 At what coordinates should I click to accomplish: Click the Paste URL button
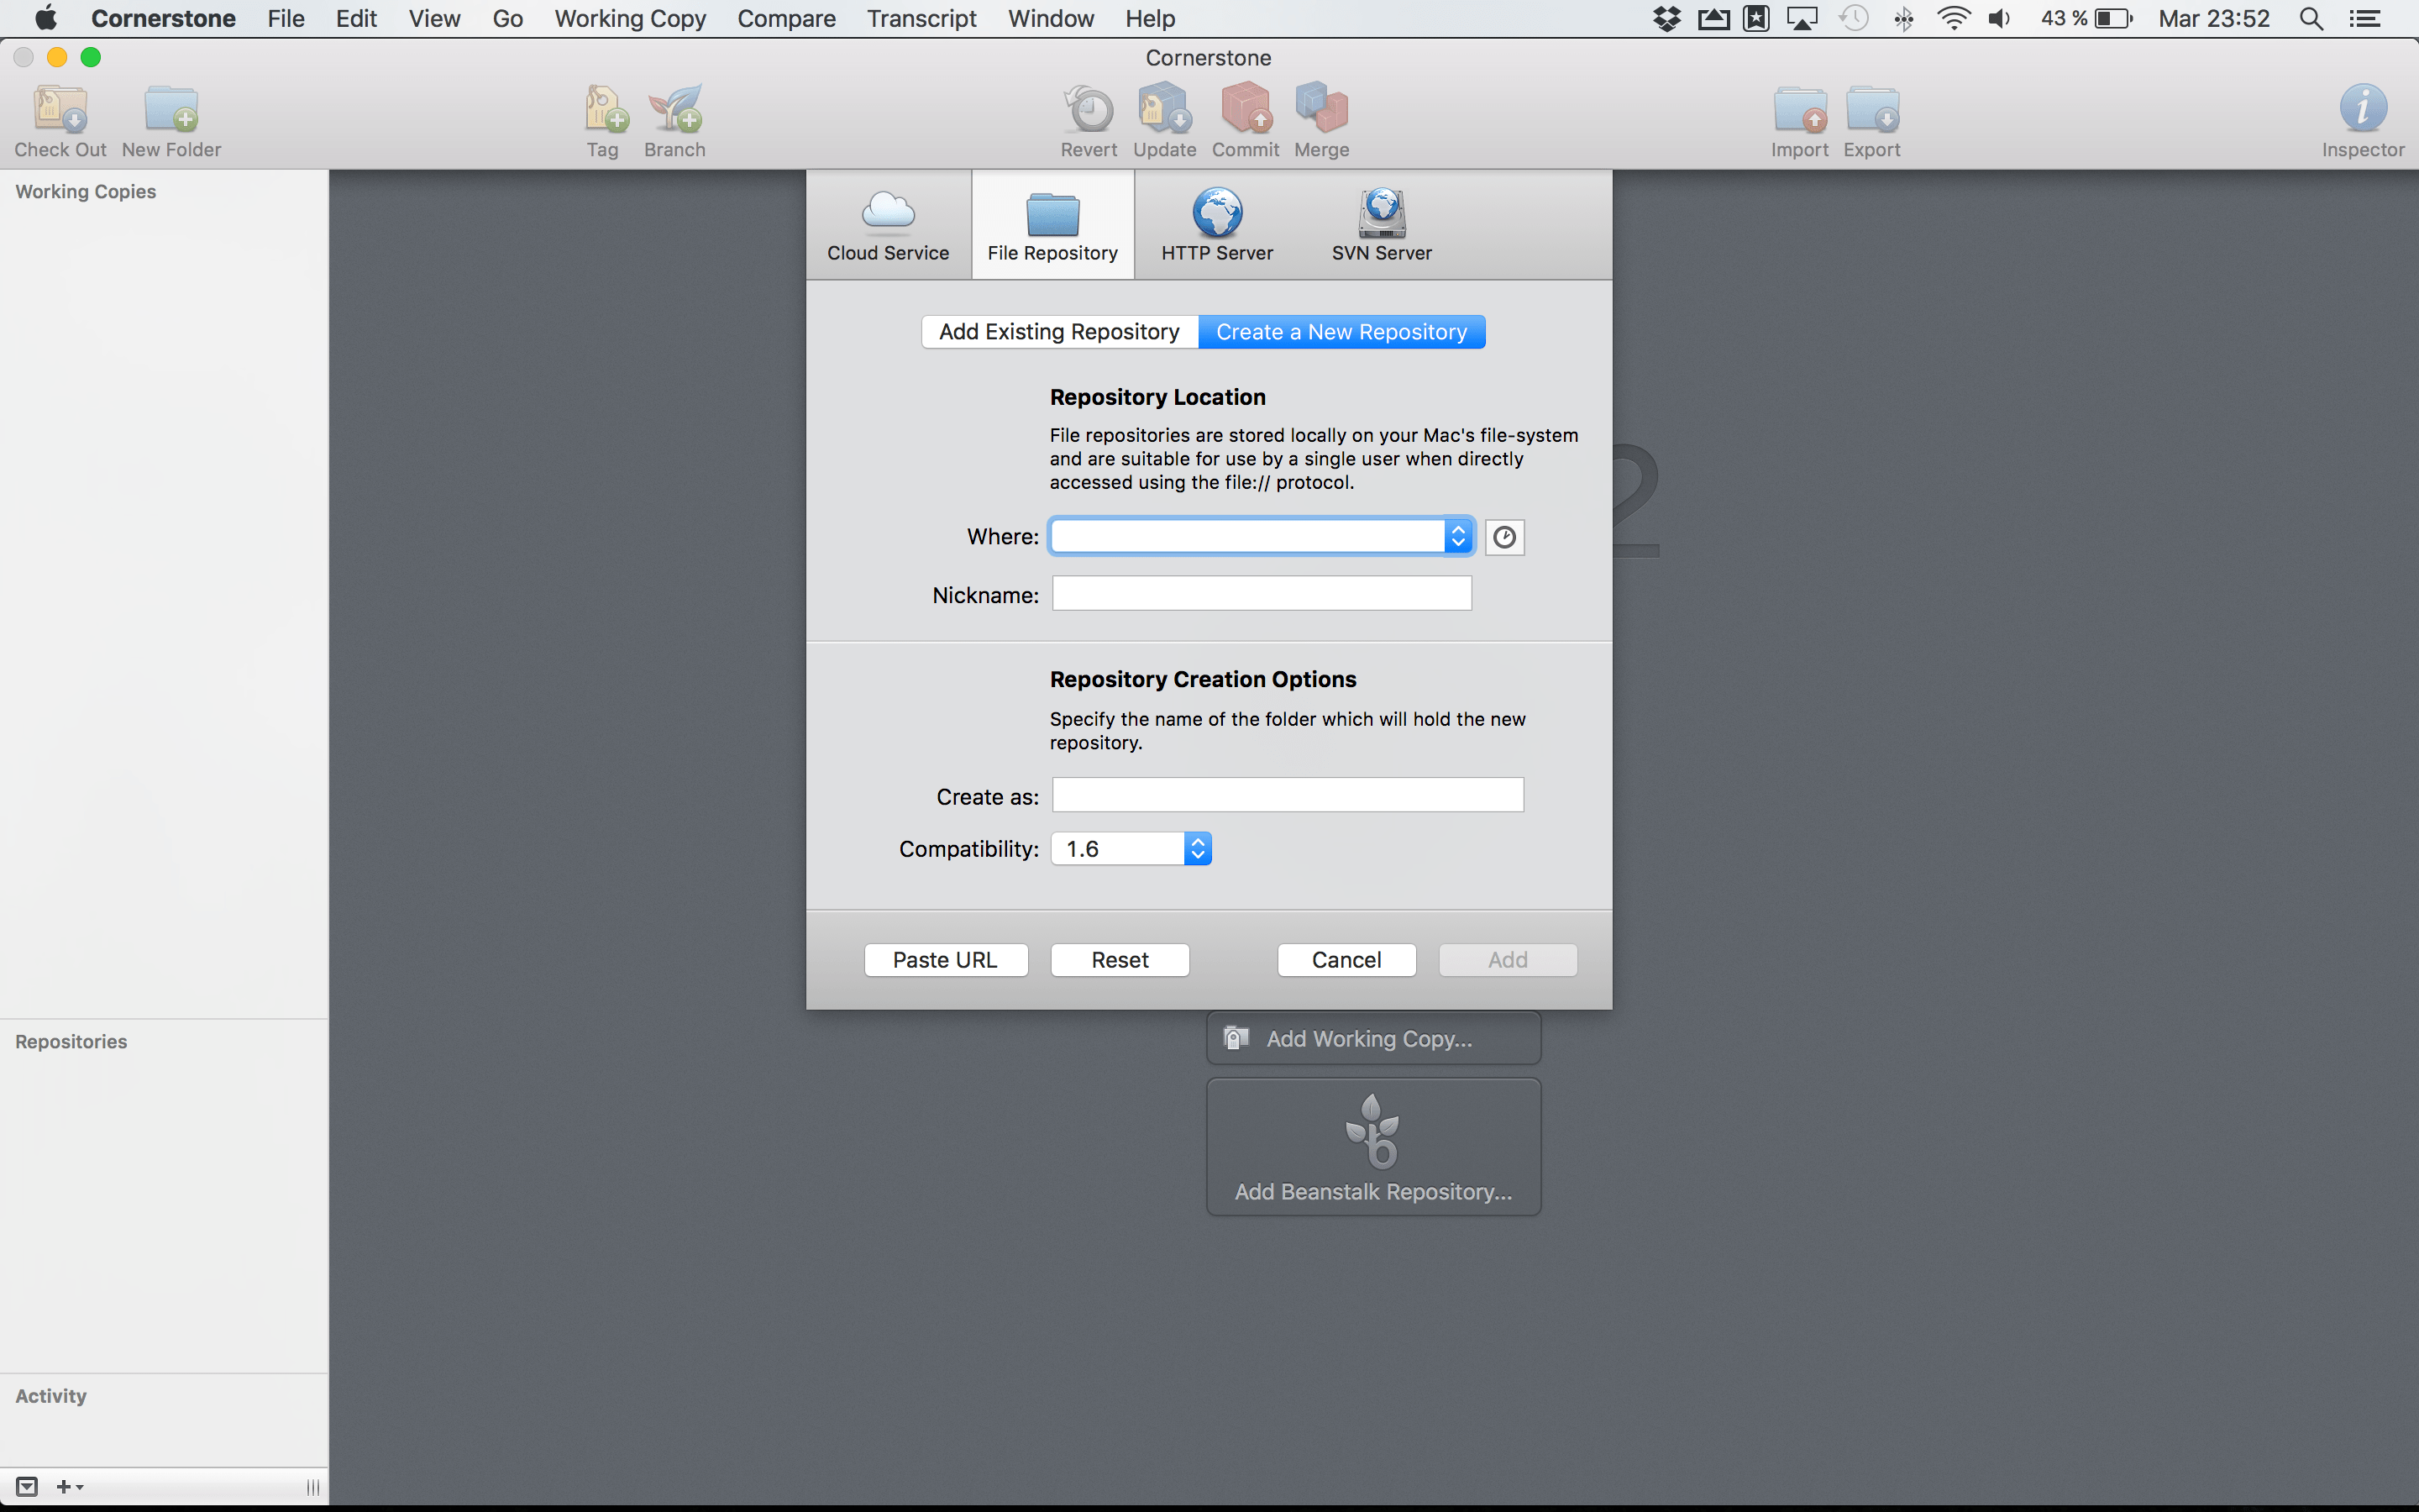point(946,960)
